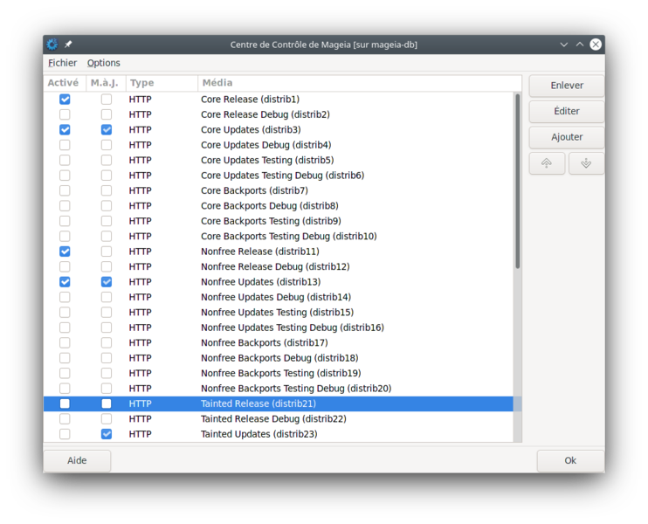Screen dimensions: 648x524
Task: Select row Core Updates Testing Debug (distrib6)
Action: click(279, 176)
